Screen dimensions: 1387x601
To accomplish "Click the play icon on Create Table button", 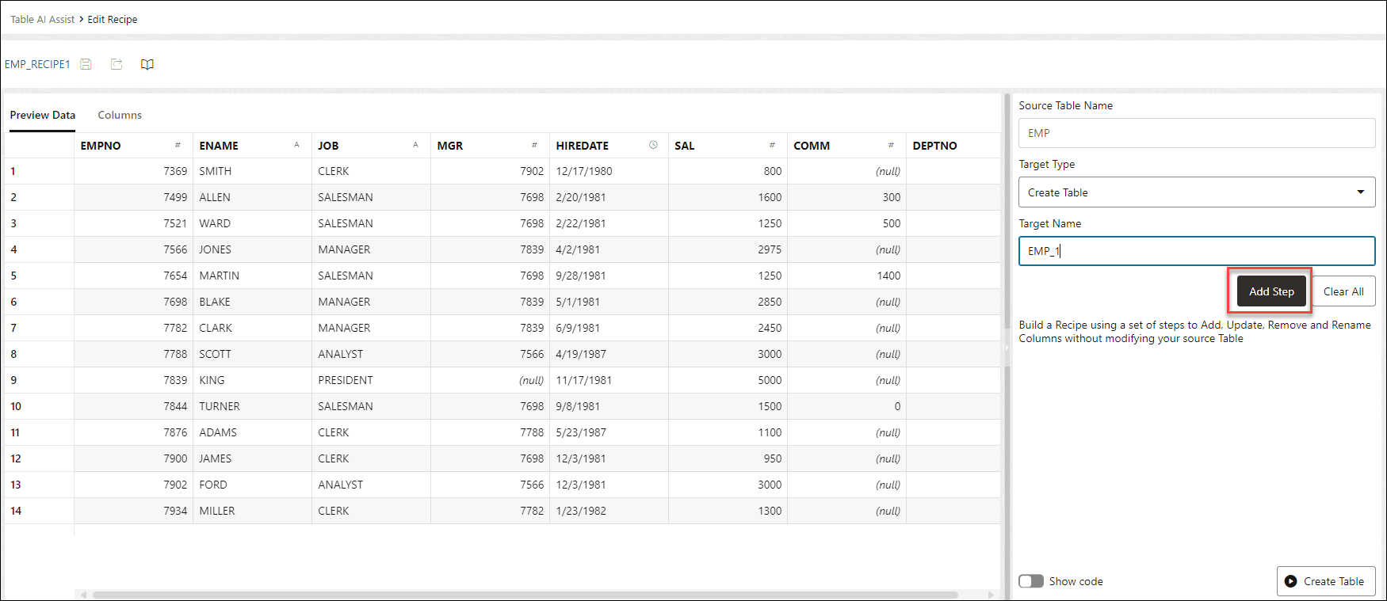I will click(x=1291, y=581).
